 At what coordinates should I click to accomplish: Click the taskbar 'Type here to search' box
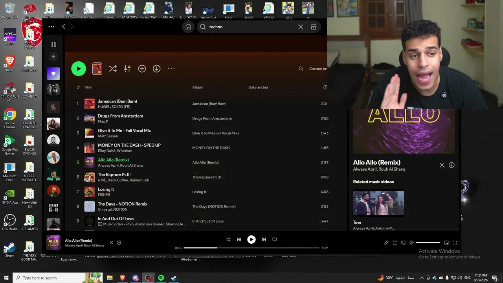[x=57, y=278]
